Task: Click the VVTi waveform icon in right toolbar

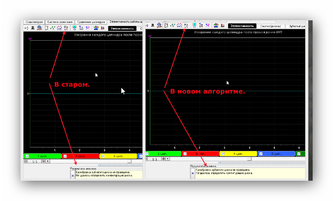Action: point(179,25)
